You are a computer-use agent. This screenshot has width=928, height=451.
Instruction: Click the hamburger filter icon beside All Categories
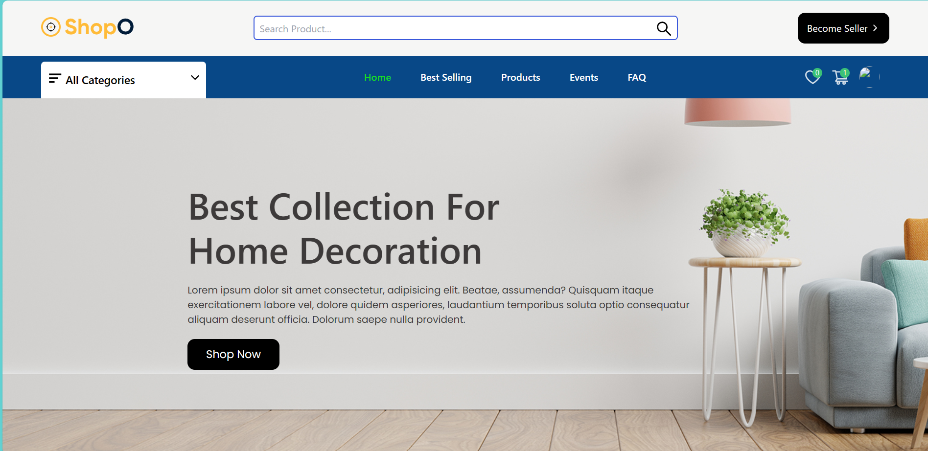[54, 78]
